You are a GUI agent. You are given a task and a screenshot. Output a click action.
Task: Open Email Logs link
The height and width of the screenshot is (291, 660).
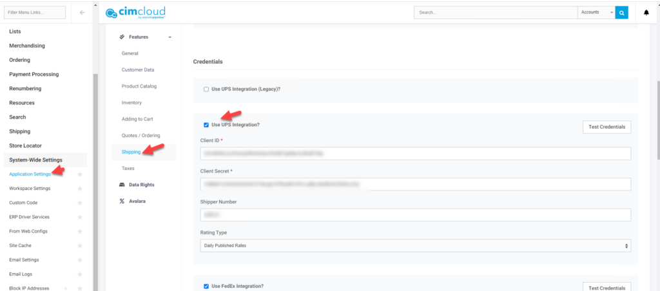tap(21, 274)
